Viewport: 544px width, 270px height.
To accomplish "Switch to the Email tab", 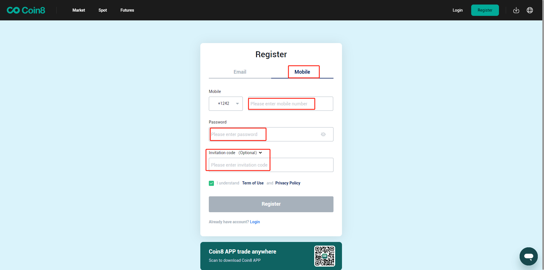I will 240,72.
